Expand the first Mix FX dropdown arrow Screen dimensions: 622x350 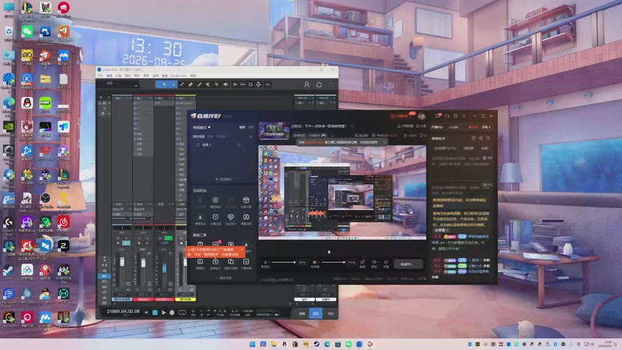(x=313, y=98)
